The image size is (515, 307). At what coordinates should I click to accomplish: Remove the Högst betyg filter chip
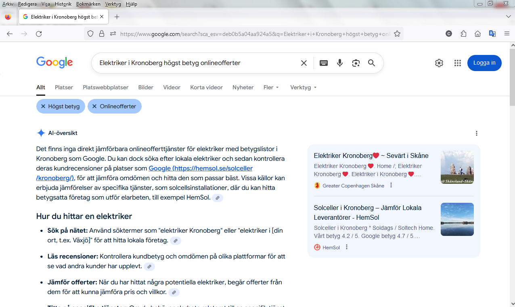click(x=43, y=106)
